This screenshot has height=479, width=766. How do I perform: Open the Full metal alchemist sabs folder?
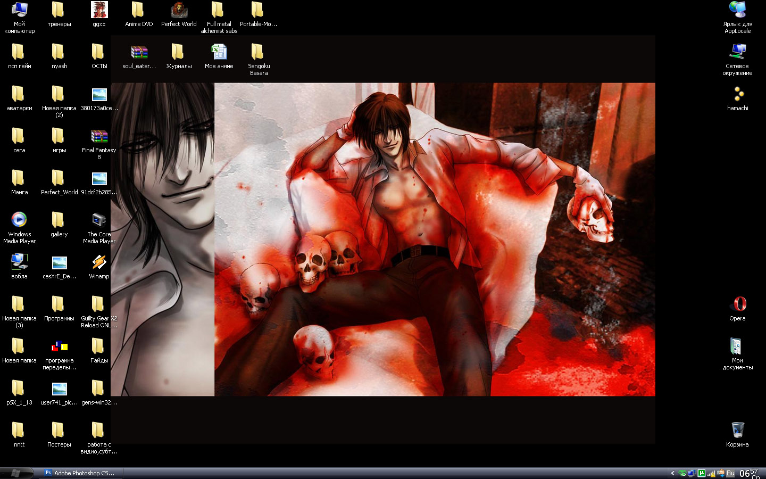coord(219,17)
